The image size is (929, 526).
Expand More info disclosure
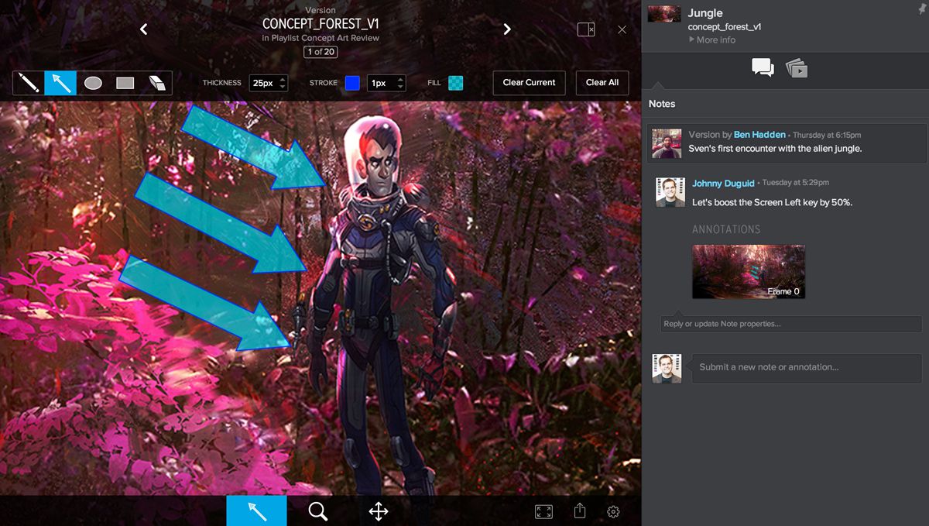712,40
